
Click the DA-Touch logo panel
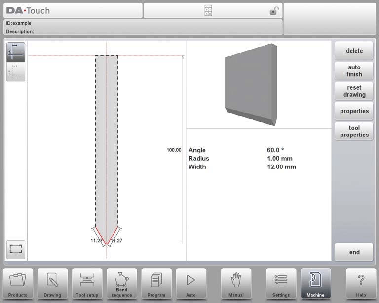(x=73, y=11)
